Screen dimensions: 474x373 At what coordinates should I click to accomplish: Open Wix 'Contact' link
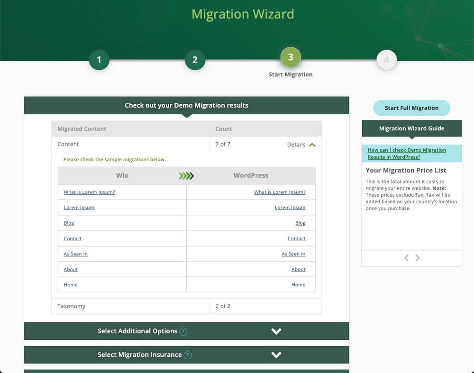pos(73,238)
